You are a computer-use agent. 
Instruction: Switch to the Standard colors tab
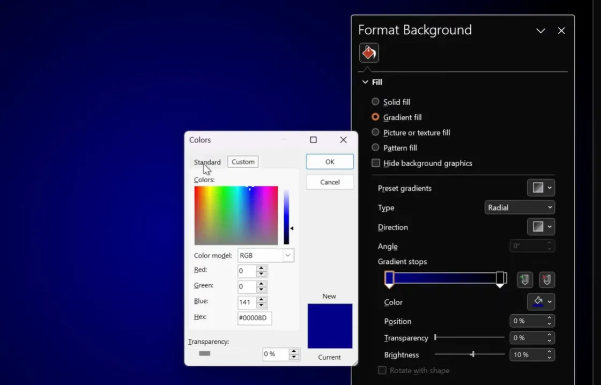[207, 162]
